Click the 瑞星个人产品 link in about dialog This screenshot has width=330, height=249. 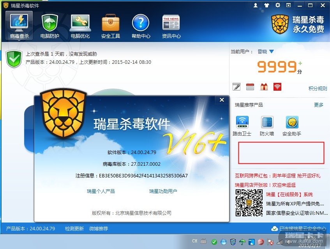101,191
